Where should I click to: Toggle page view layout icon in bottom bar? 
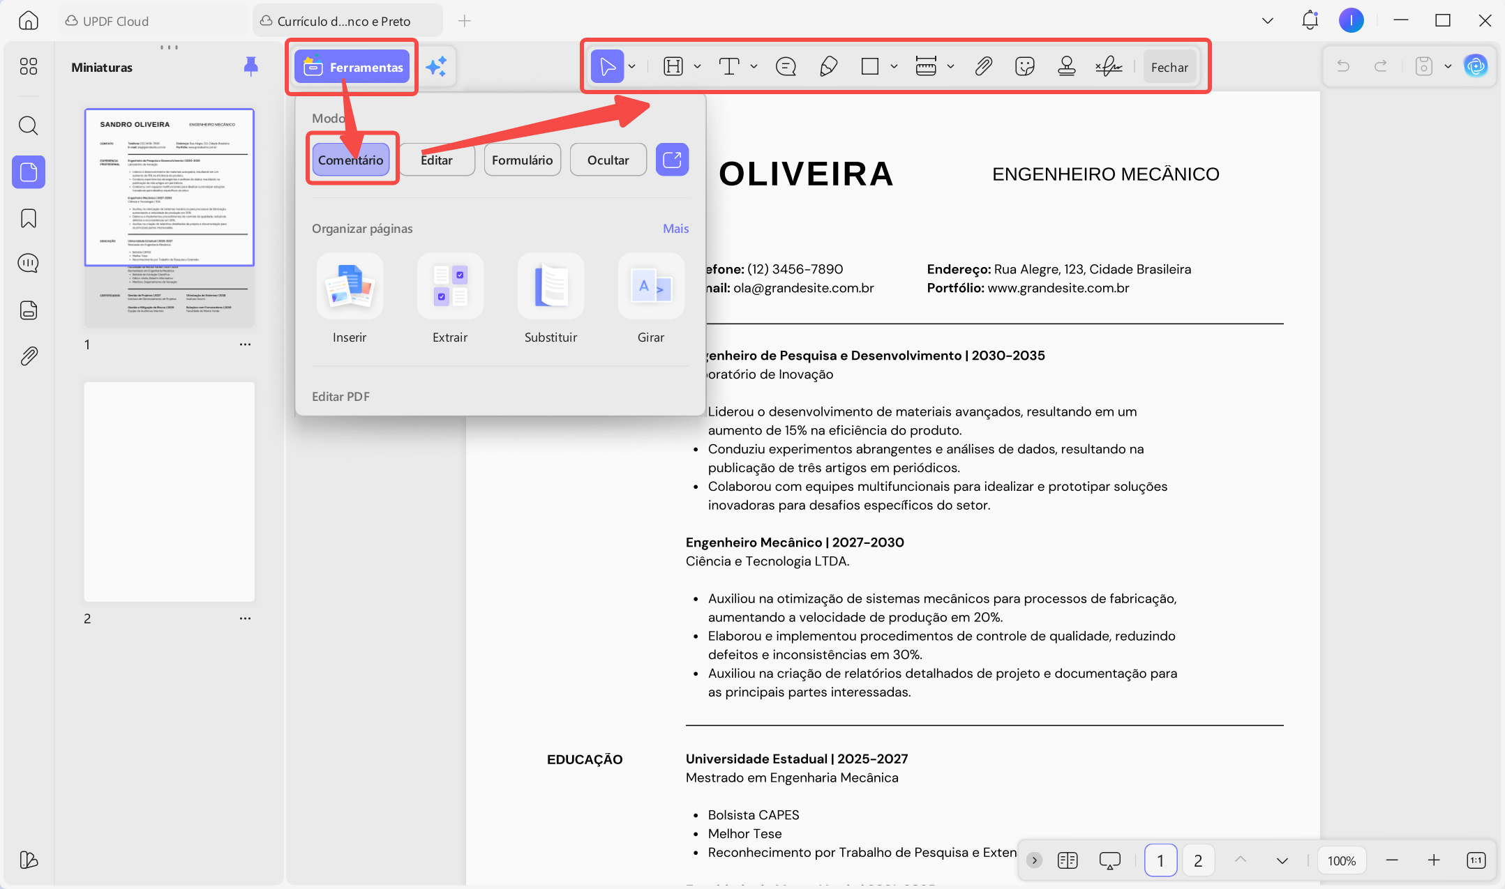1068,860
